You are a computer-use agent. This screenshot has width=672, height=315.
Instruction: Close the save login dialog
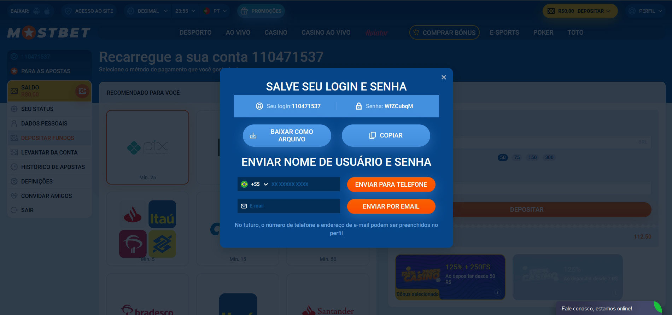click(x=444, y=77)
